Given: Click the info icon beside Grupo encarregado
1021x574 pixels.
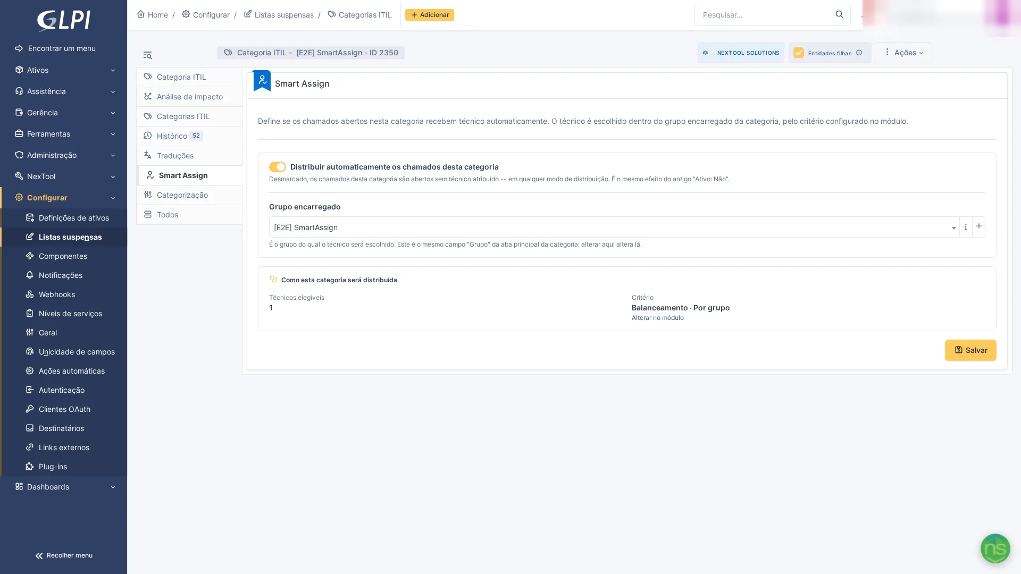Looking at the screenshot, I should [x=966, y=227].
